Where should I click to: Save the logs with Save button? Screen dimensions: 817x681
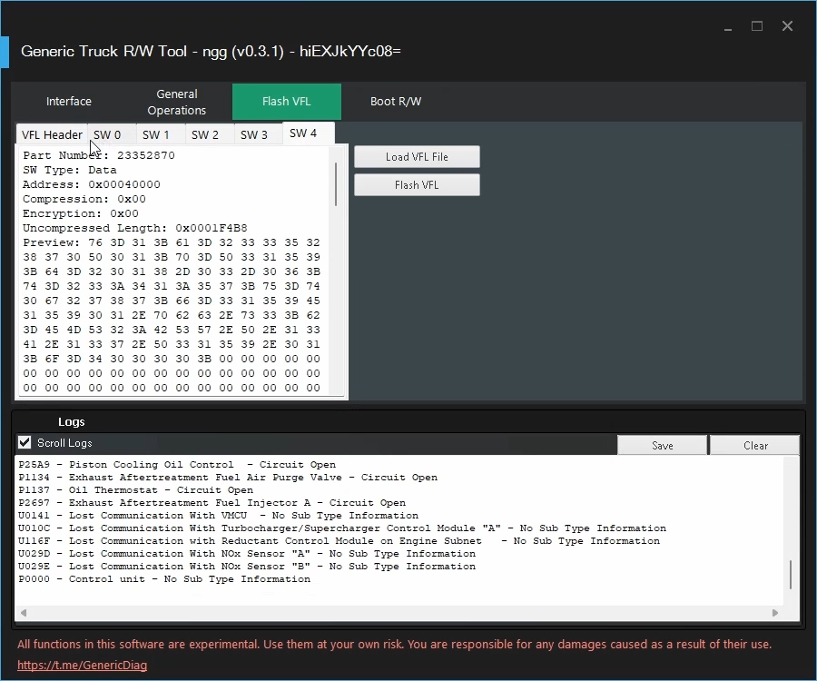(x=663, y=446)
